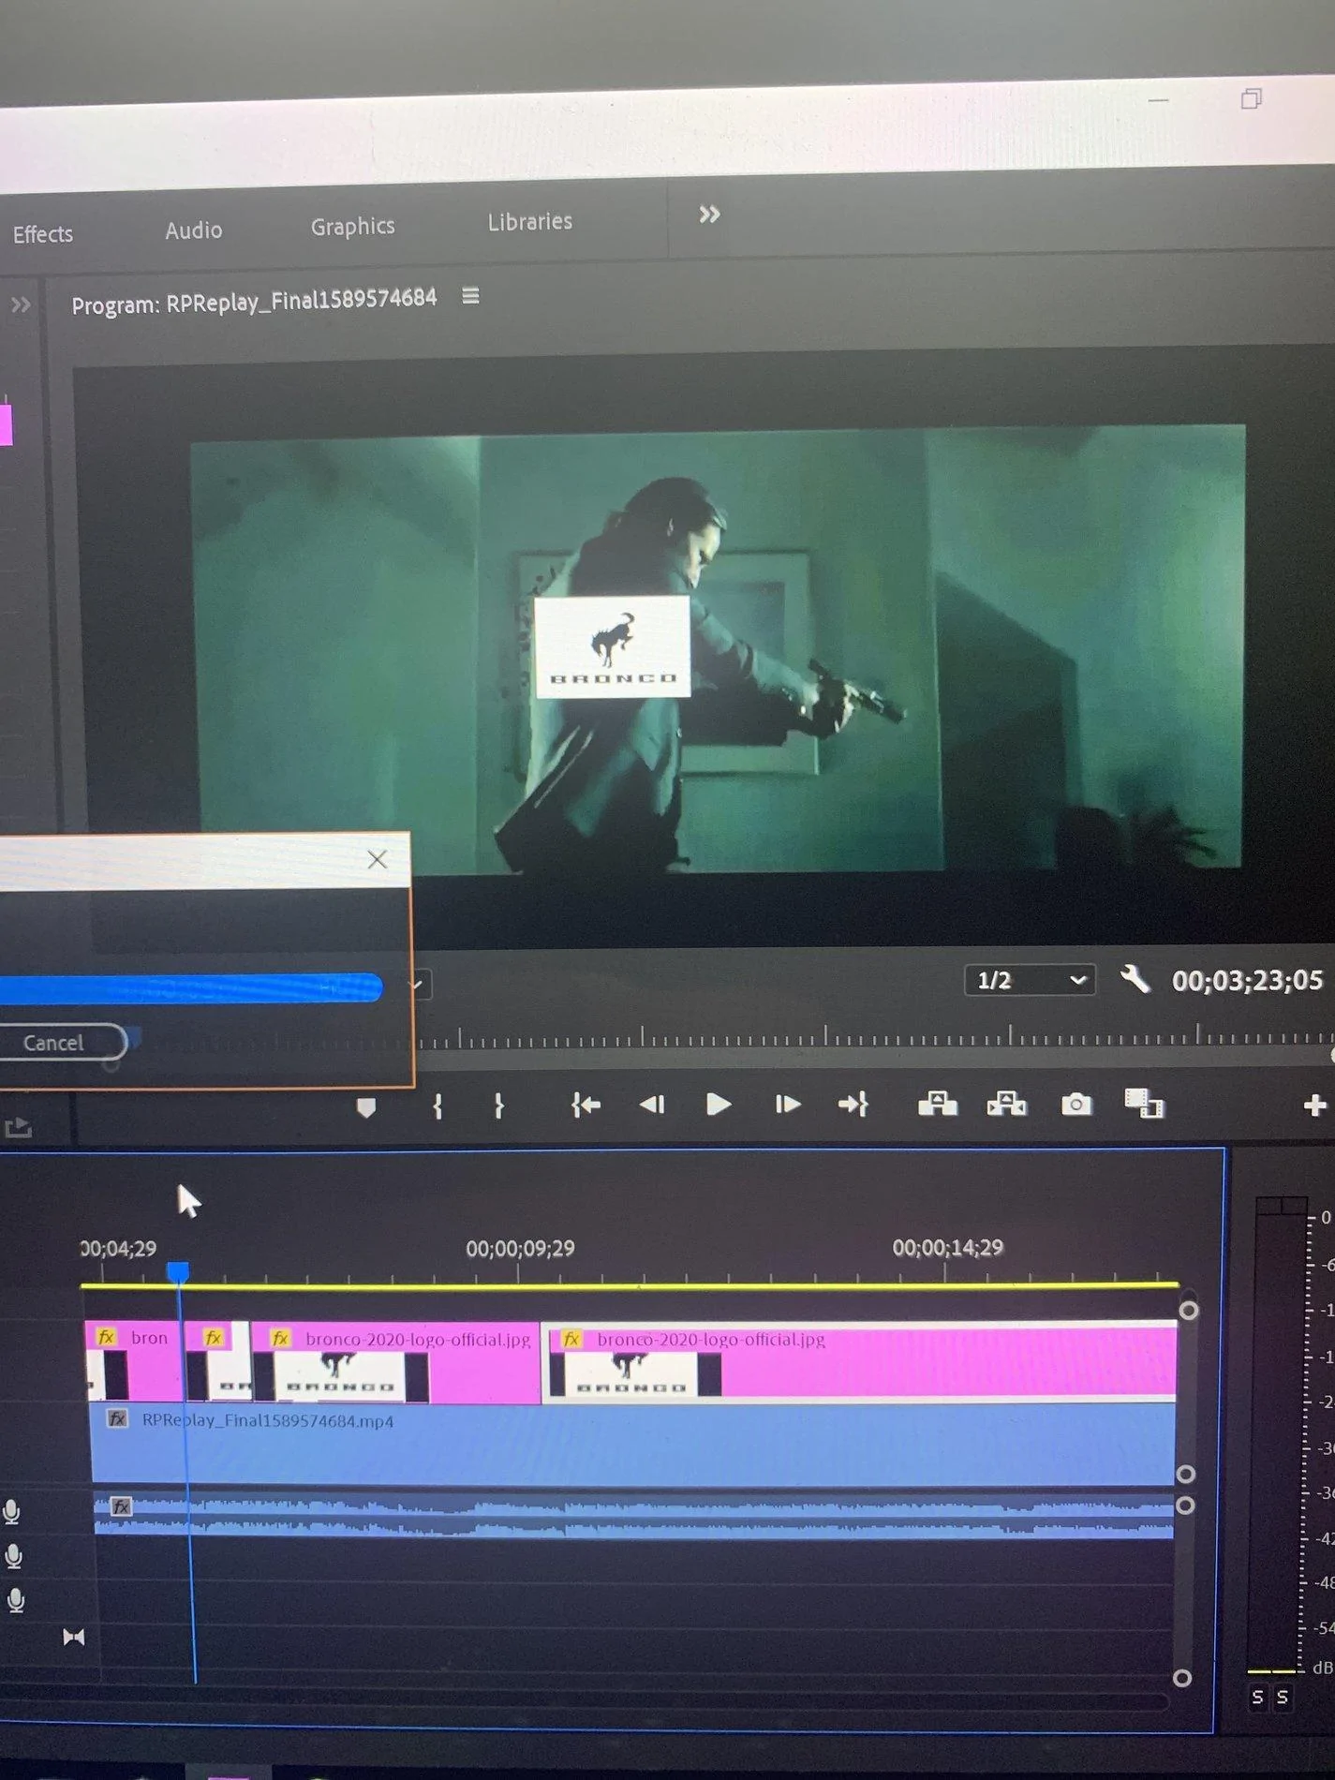
Task: Step back one frame
Action: coord(652,1105)
